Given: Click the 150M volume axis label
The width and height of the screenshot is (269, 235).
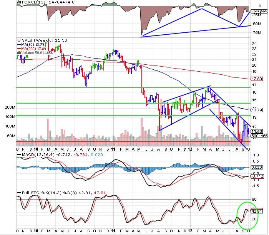Looking at the screenshot, I should click(x=10, y=117).
